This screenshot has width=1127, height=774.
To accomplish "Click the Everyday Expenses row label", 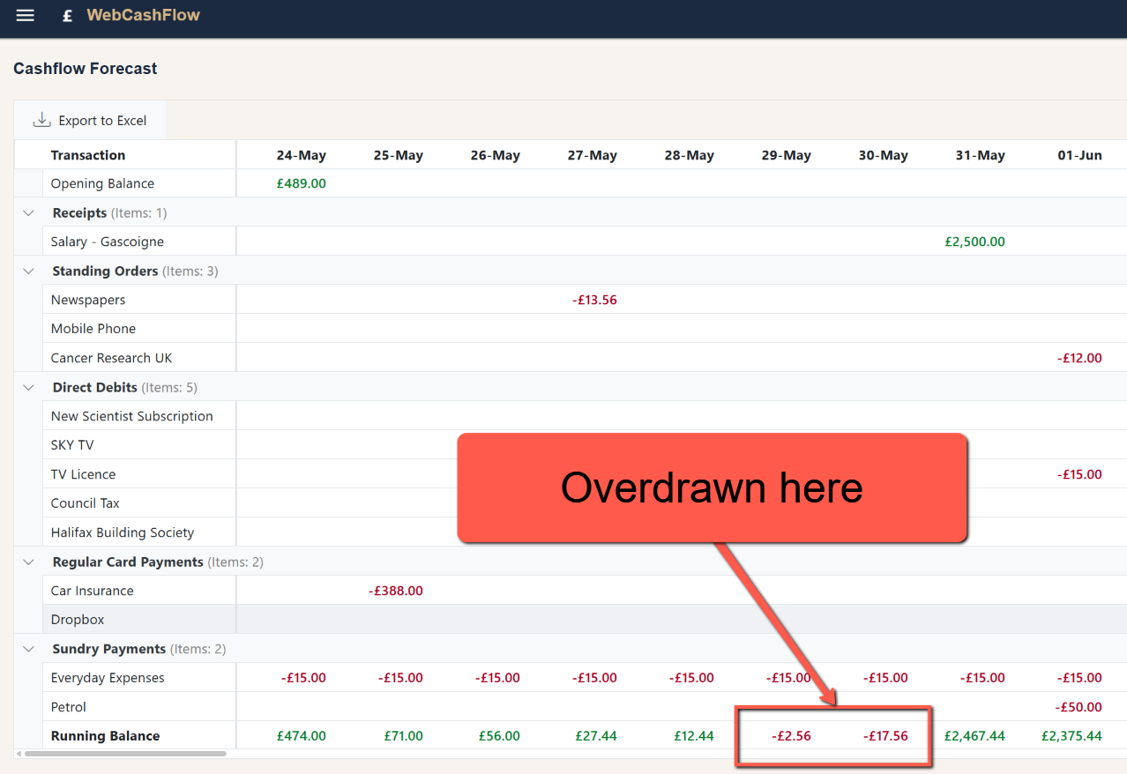I will tap(108, 678).
